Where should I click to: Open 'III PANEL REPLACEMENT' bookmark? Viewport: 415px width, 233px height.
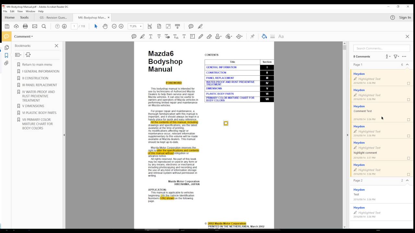tap(40, 85)
